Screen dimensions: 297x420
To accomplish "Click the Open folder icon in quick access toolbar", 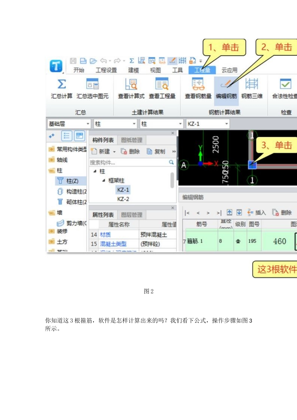I will click(x=93, y=61).
